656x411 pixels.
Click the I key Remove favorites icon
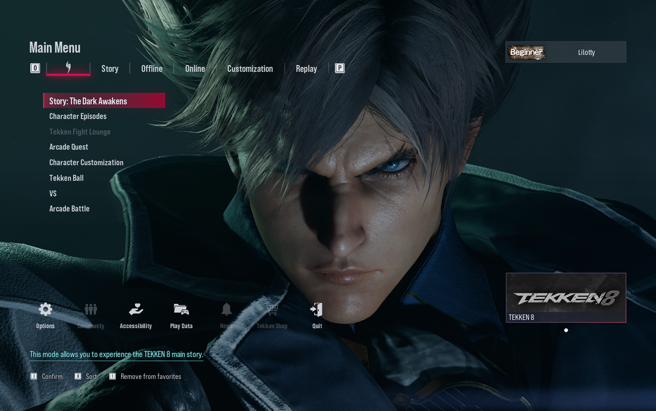113,376
